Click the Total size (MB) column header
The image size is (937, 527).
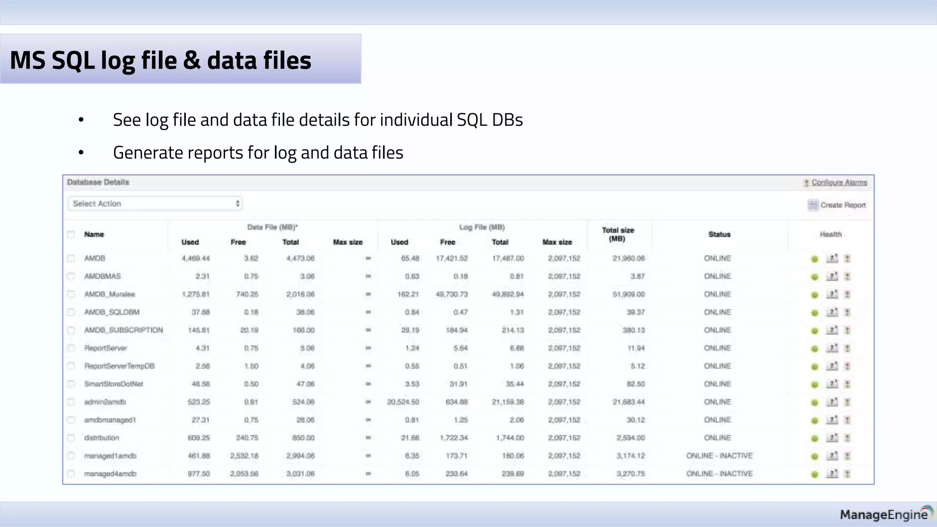pos(618,234)
